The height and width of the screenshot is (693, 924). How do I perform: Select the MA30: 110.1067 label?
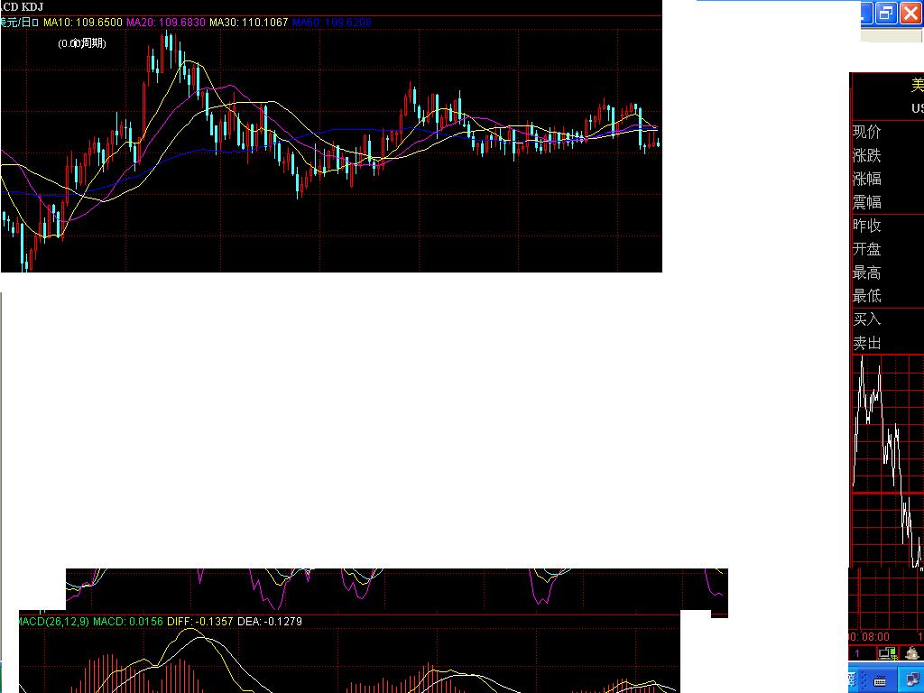click(x=249, y=23)
